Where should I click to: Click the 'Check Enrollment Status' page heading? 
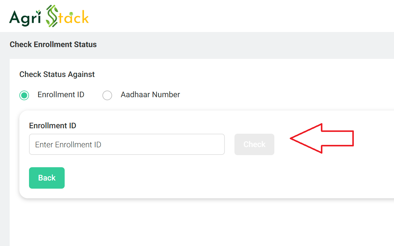click(x=53, y=44)
